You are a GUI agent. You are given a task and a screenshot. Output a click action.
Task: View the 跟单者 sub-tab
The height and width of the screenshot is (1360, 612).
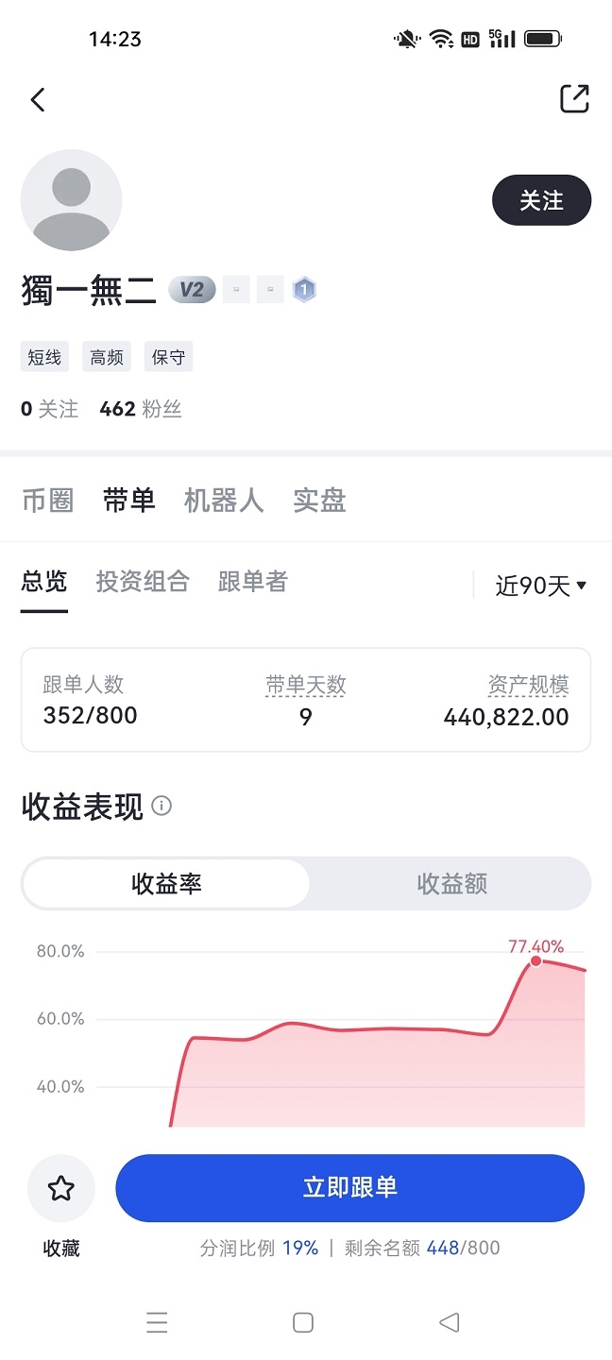tap(252, 582)
